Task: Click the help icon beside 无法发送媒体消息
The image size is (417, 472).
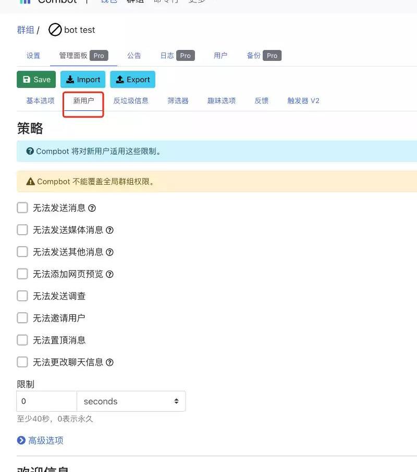Action: (x=109, y=230)
